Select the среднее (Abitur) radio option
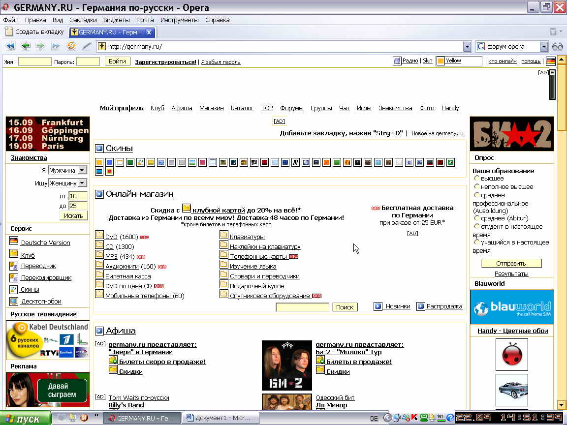This screenshot has height=425, width=567. tap(476, 218)
